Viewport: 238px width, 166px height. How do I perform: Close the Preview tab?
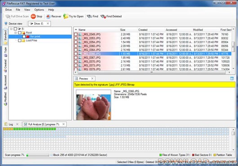93,79
